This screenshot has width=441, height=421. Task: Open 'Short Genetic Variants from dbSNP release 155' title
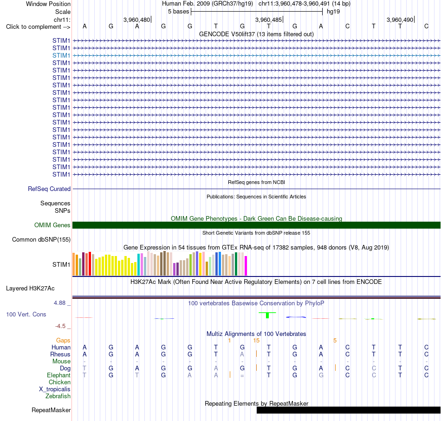tap(256, 233)
